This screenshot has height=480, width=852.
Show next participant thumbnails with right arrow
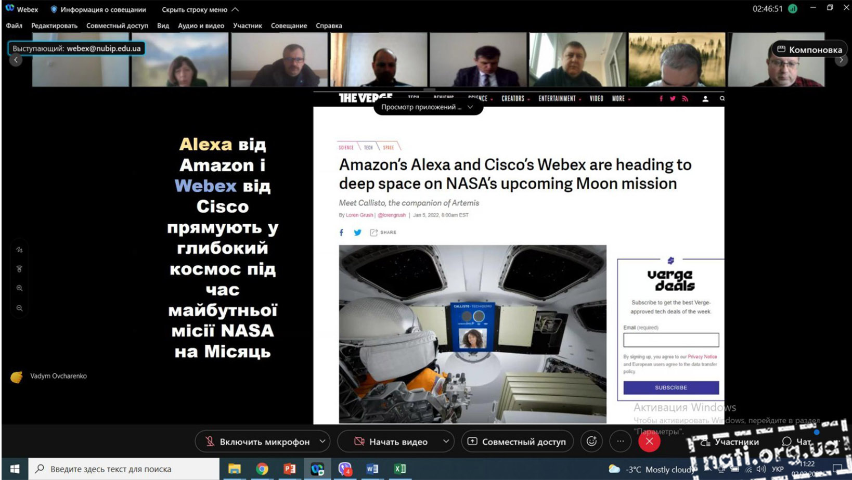click(x=841, y=60)
